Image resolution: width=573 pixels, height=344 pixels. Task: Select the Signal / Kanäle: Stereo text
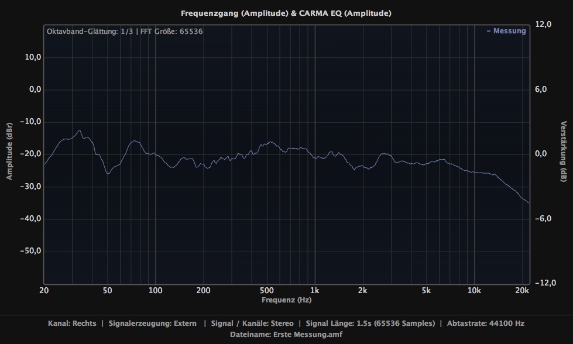(x=252, y=324)
